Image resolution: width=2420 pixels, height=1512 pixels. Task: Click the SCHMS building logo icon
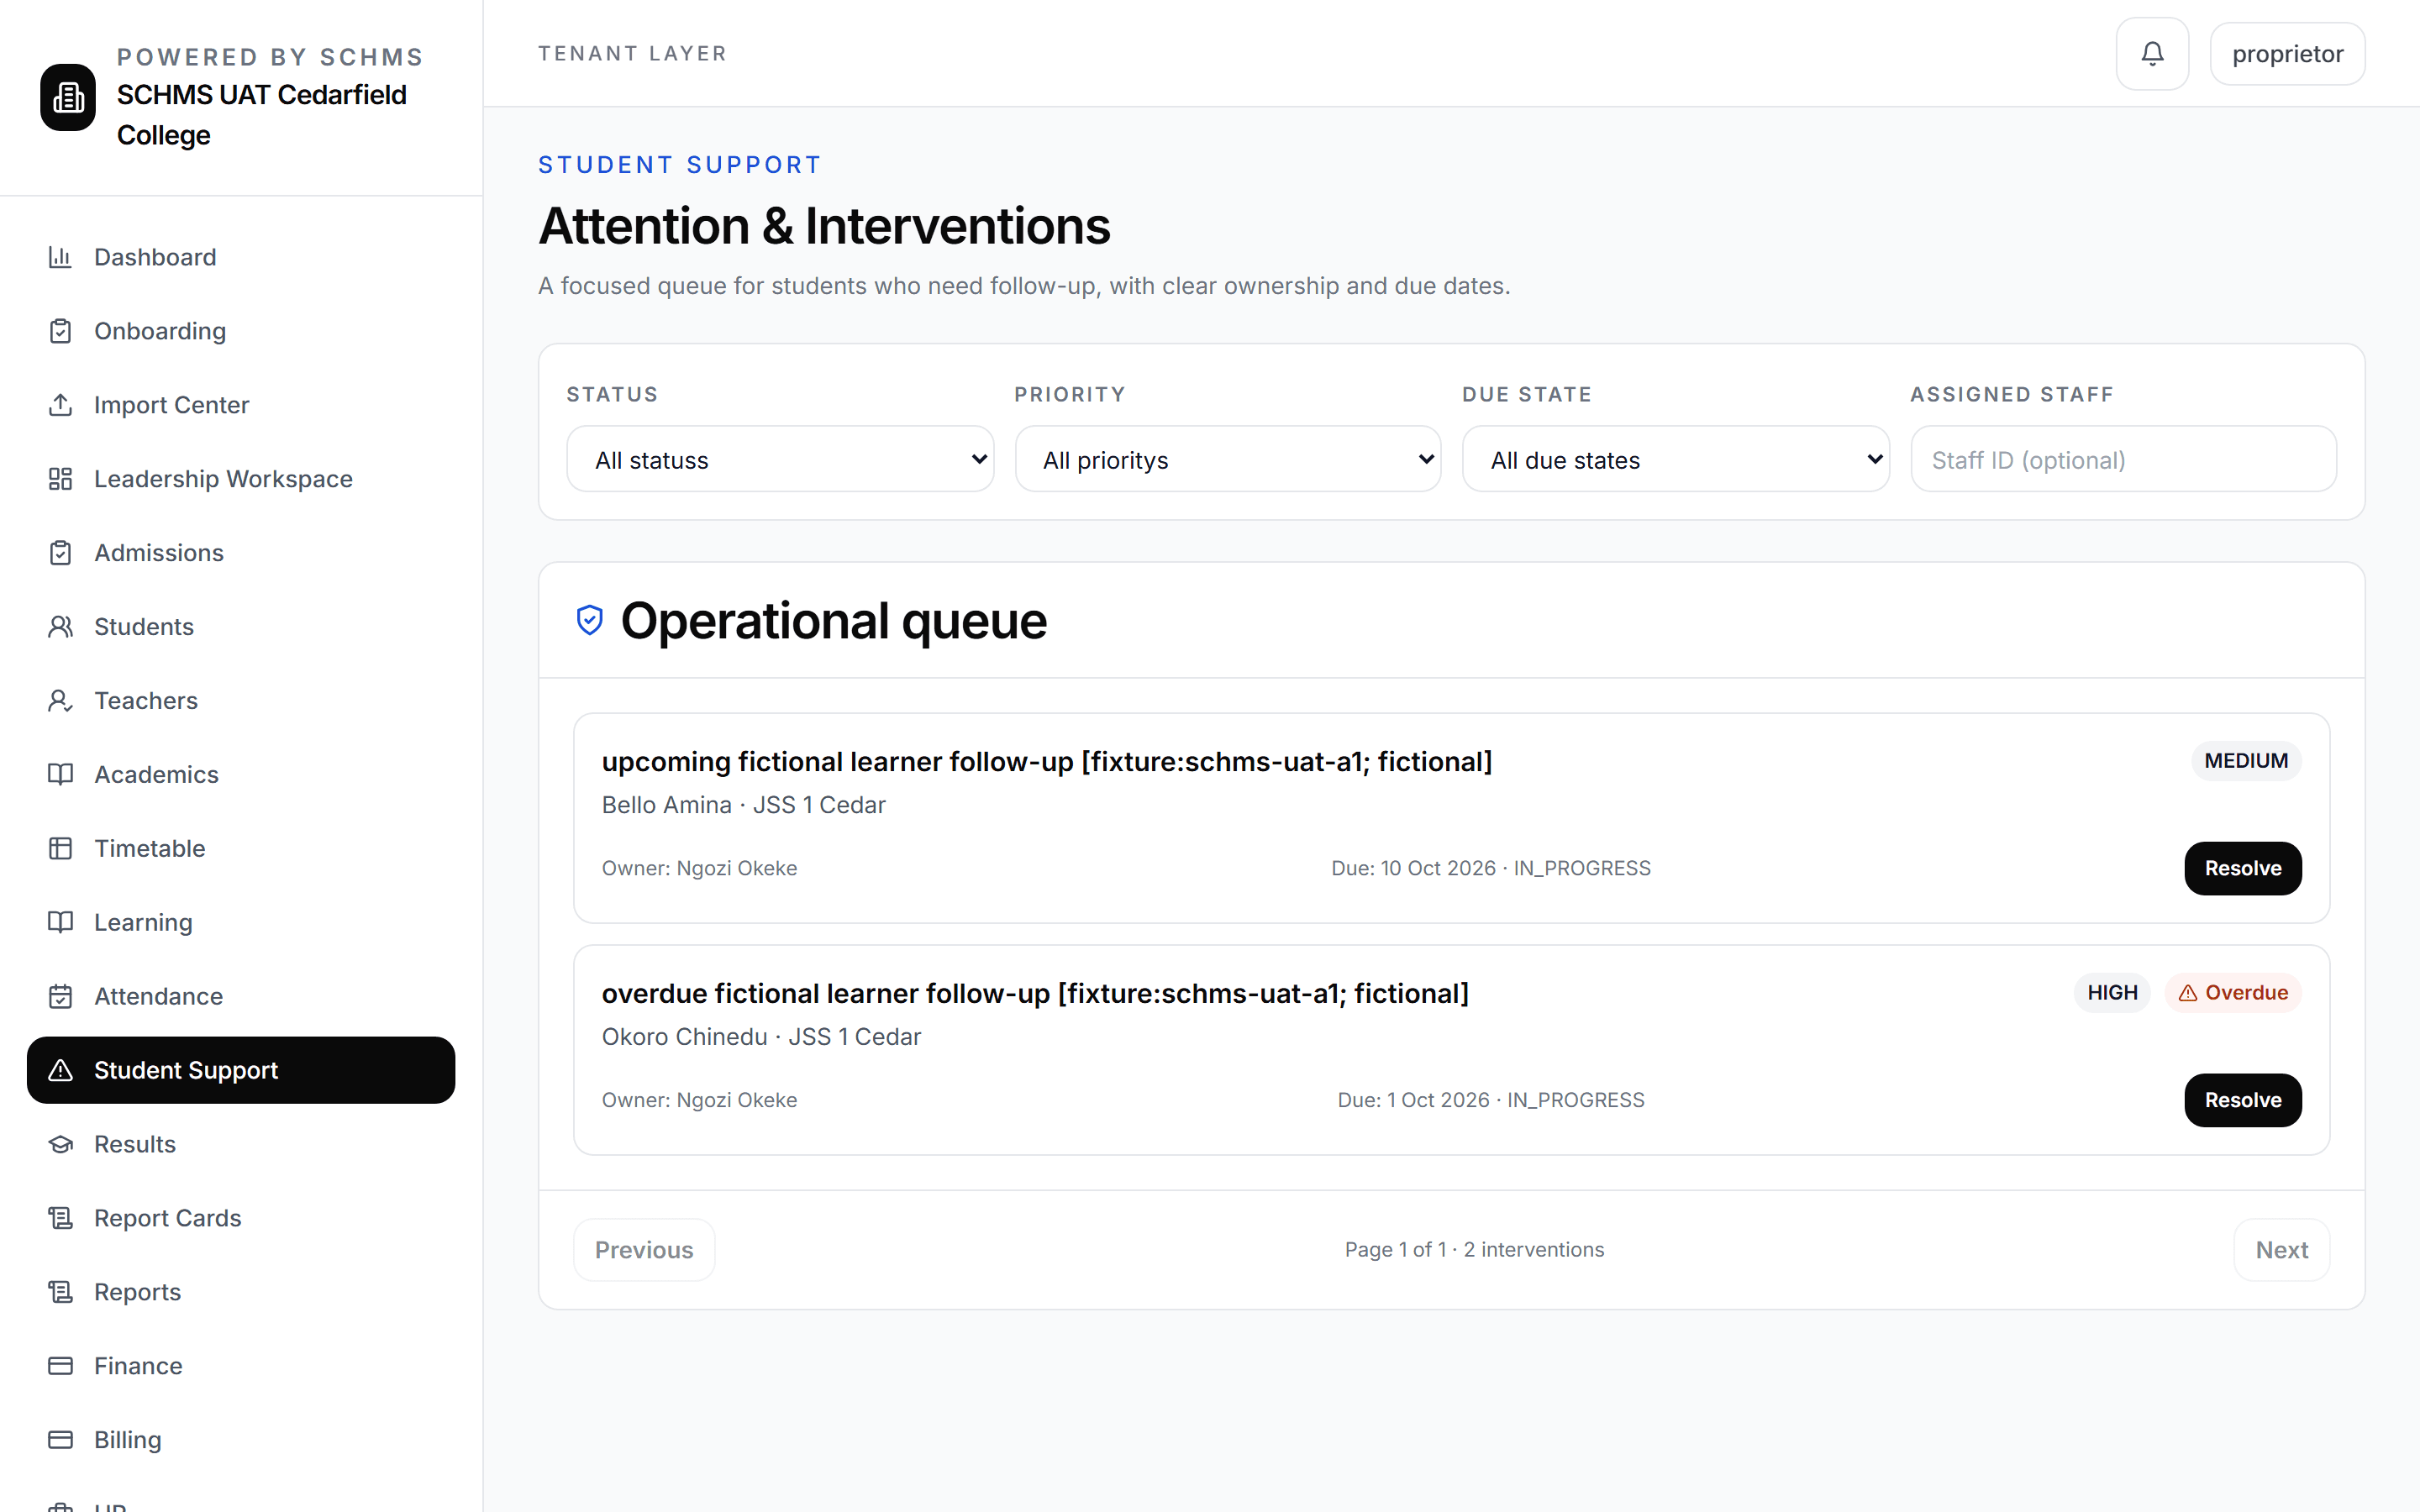(68, 97)
